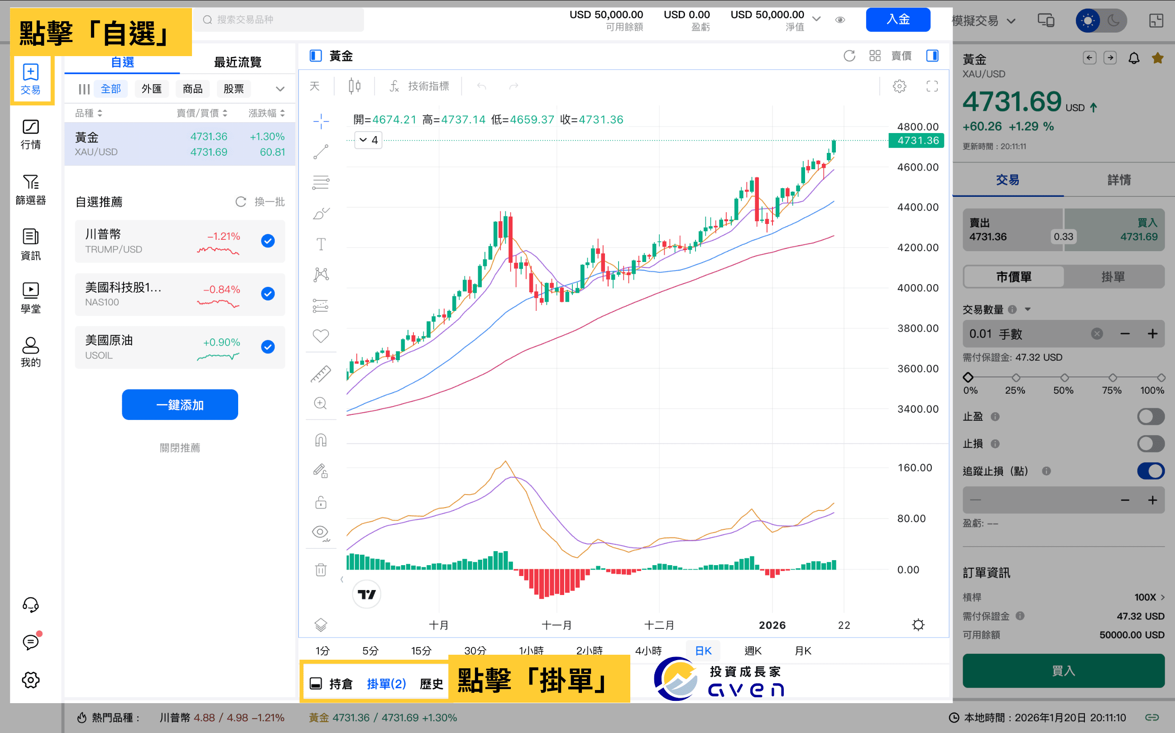Open 行情 market quotes from the sidebar
The height and width of the screenshot is (733, 1175).
click(x=31, y=134)
